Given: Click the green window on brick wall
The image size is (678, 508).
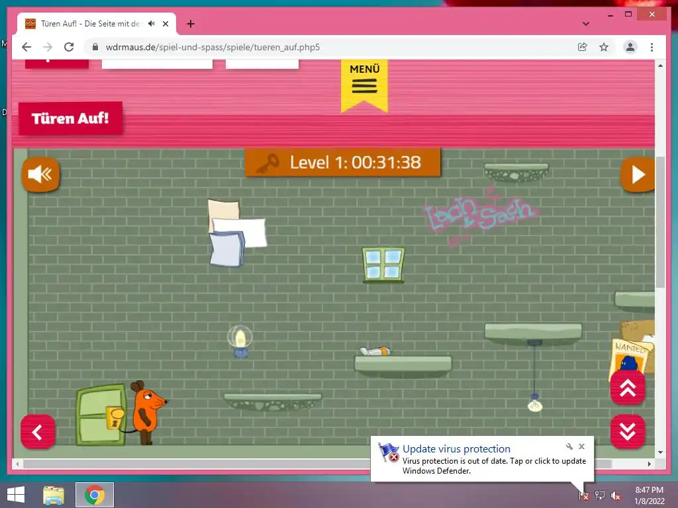Looking at the screenshot, I should pyautogui.click(x=383, y=265).
